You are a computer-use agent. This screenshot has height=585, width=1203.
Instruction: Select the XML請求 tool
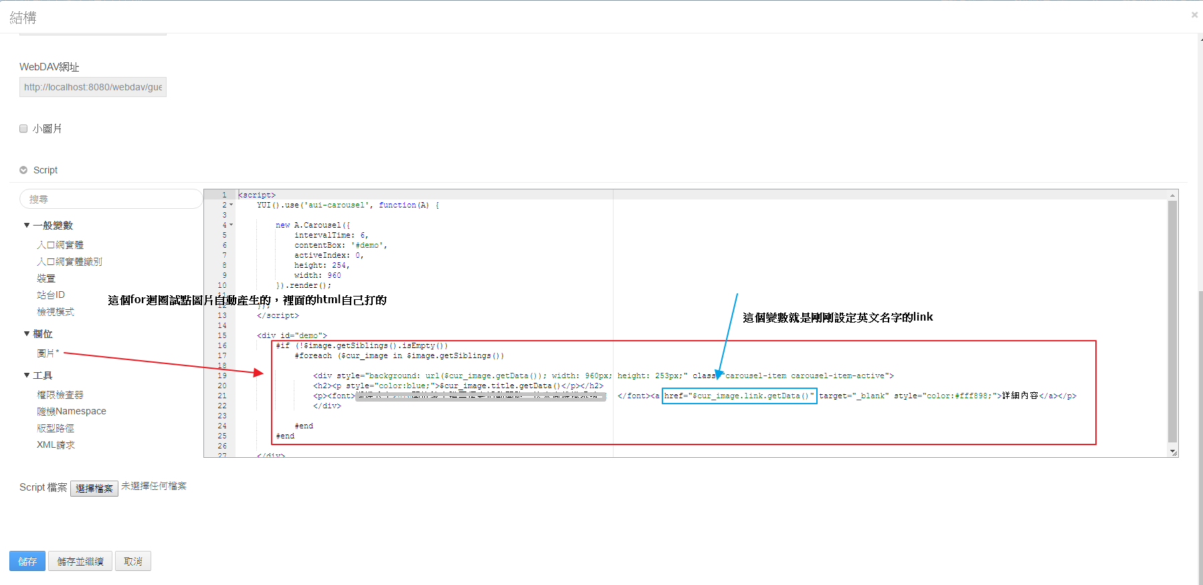[56, 445]
